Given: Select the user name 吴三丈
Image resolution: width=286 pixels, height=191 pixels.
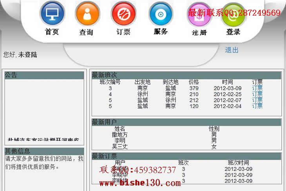Looking at the screenshot, I should click(x=119, y=146).
